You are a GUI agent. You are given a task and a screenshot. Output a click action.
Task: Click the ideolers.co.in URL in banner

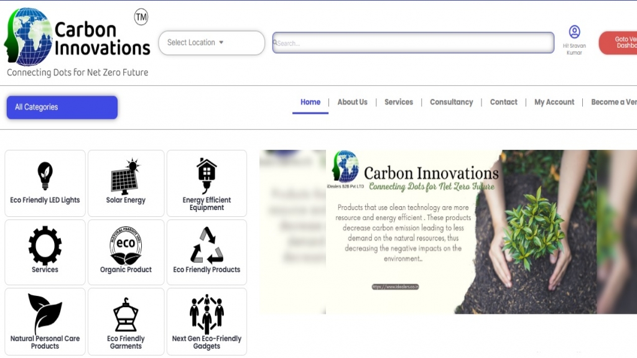pyautogui.click(x=395, y=287)
